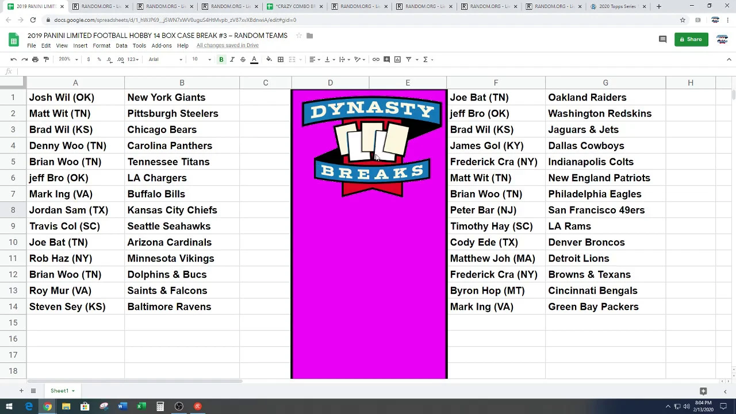
Task: Select the Sheet1 tab
Action: (62, 391)
